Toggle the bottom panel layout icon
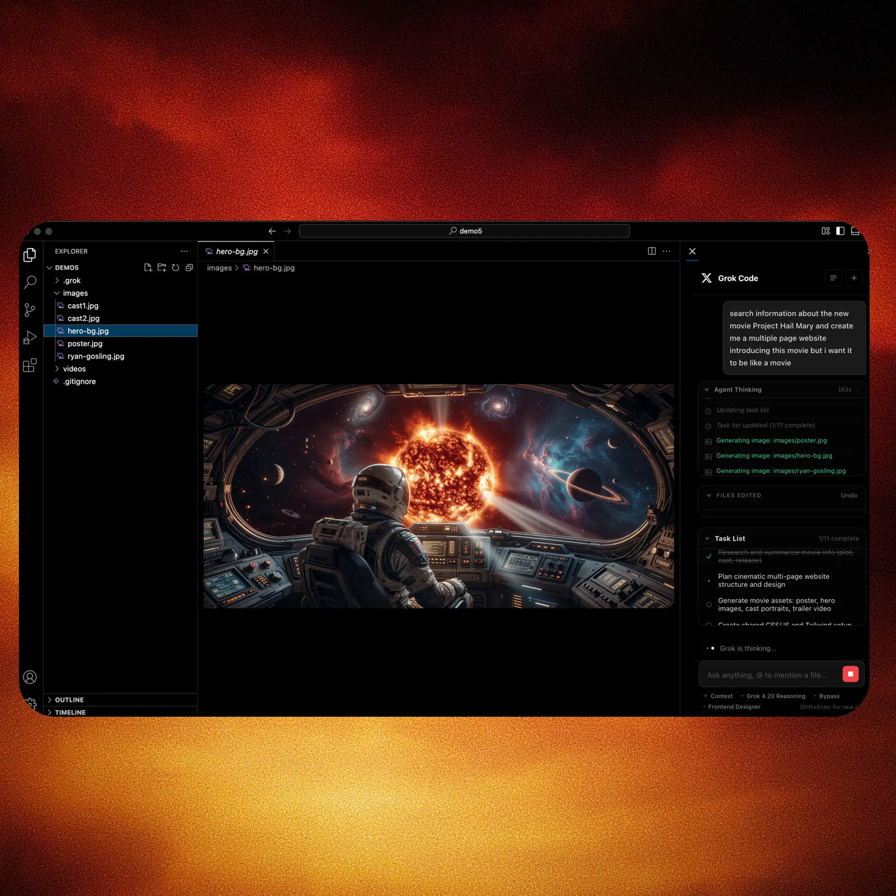Screen dimensions: 896x896 (855, 231)
